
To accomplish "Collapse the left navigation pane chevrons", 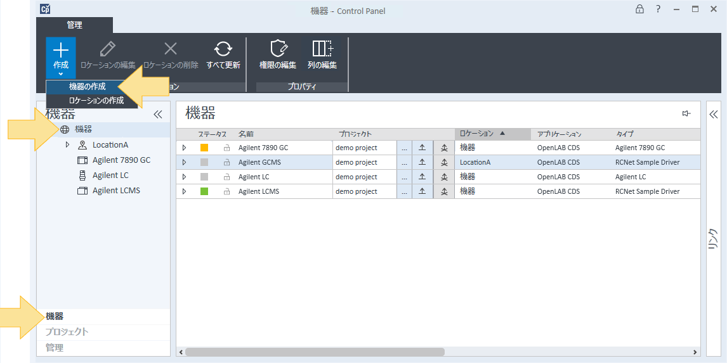I will pyautogui.click(x=157, y=115).
